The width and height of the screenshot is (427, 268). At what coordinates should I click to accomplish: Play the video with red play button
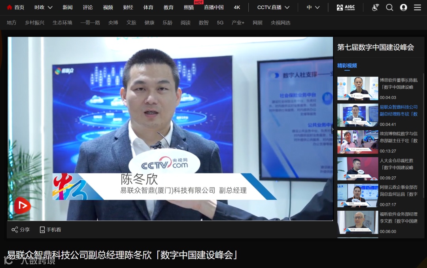(x=23, y=206)
